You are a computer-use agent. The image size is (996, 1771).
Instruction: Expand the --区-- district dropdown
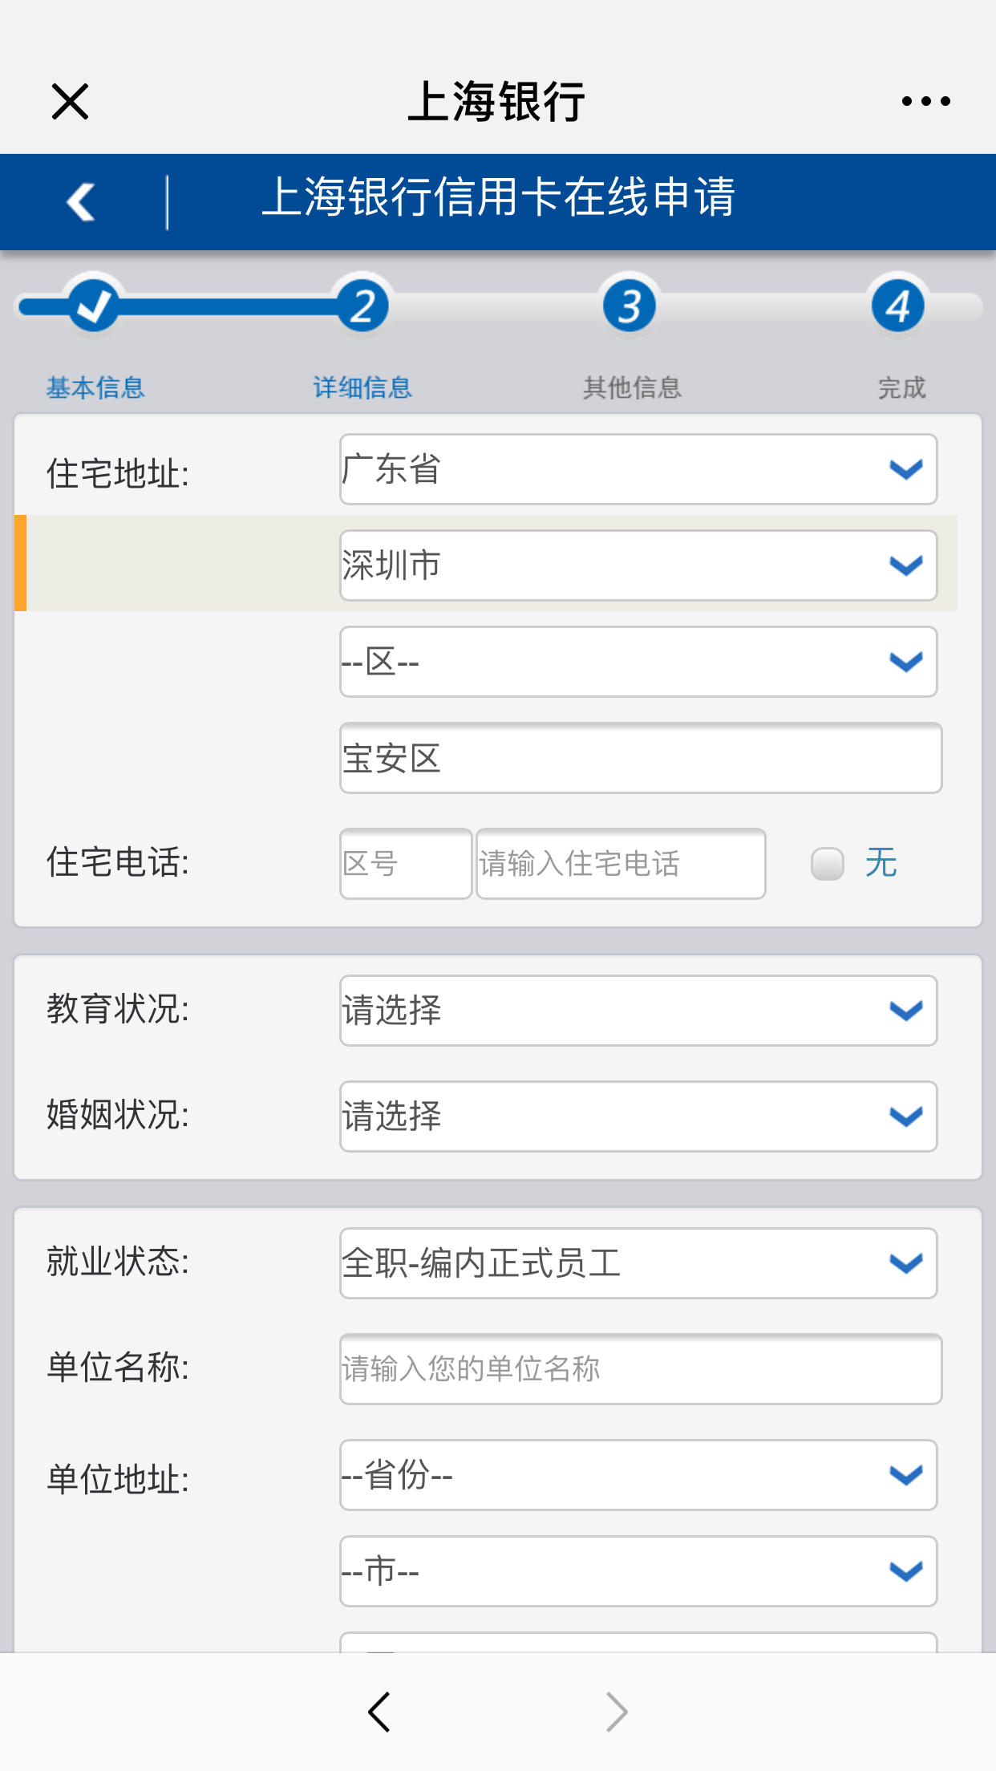click(638, 662)
